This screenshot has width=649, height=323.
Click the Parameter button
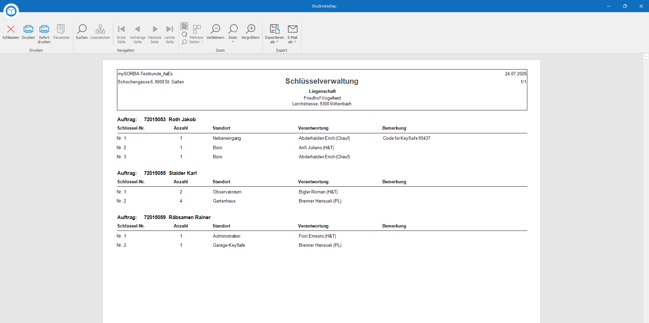click(x=62, y=32)
